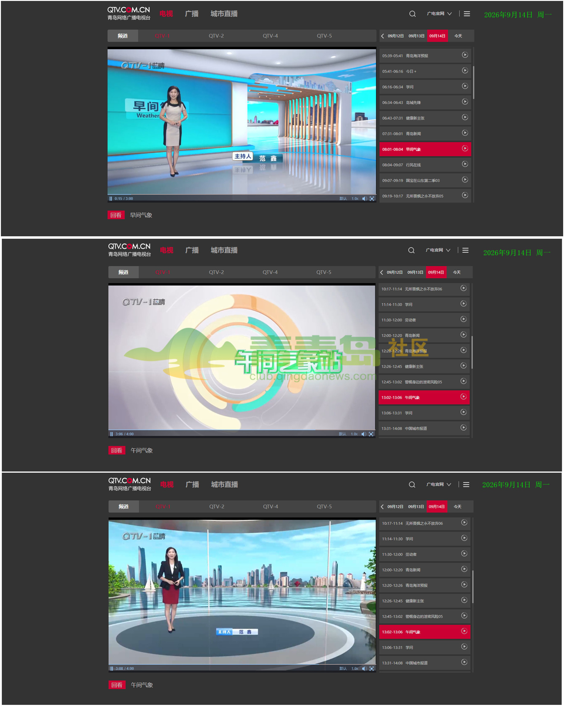Mute volume in the 0:15 / 3:00 player
The width and height of the screenshot is (565, 707).
364,199
